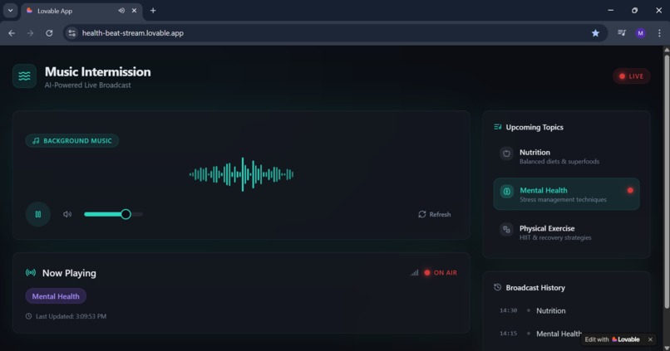The height and width of the screenshot is (351, 670).
Task: Click the Nutrition apple icon
Action: [x=506, y=154]
